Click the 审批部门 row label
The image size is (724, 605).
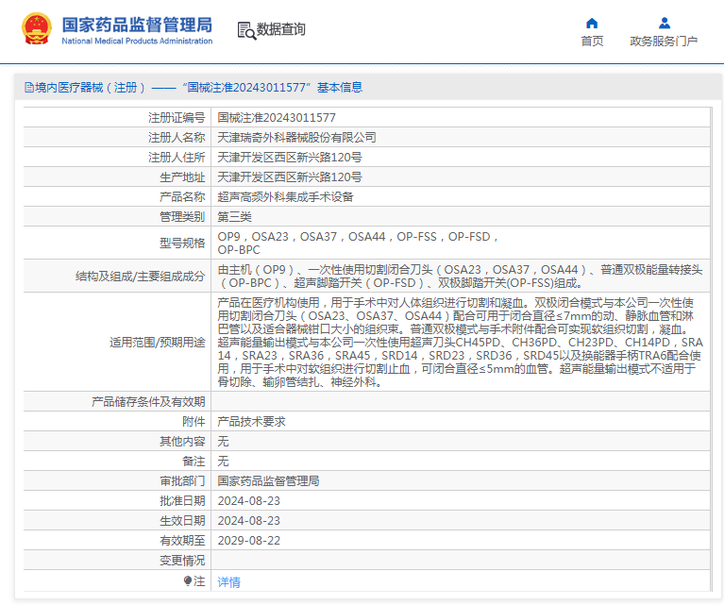coord(182,481)
